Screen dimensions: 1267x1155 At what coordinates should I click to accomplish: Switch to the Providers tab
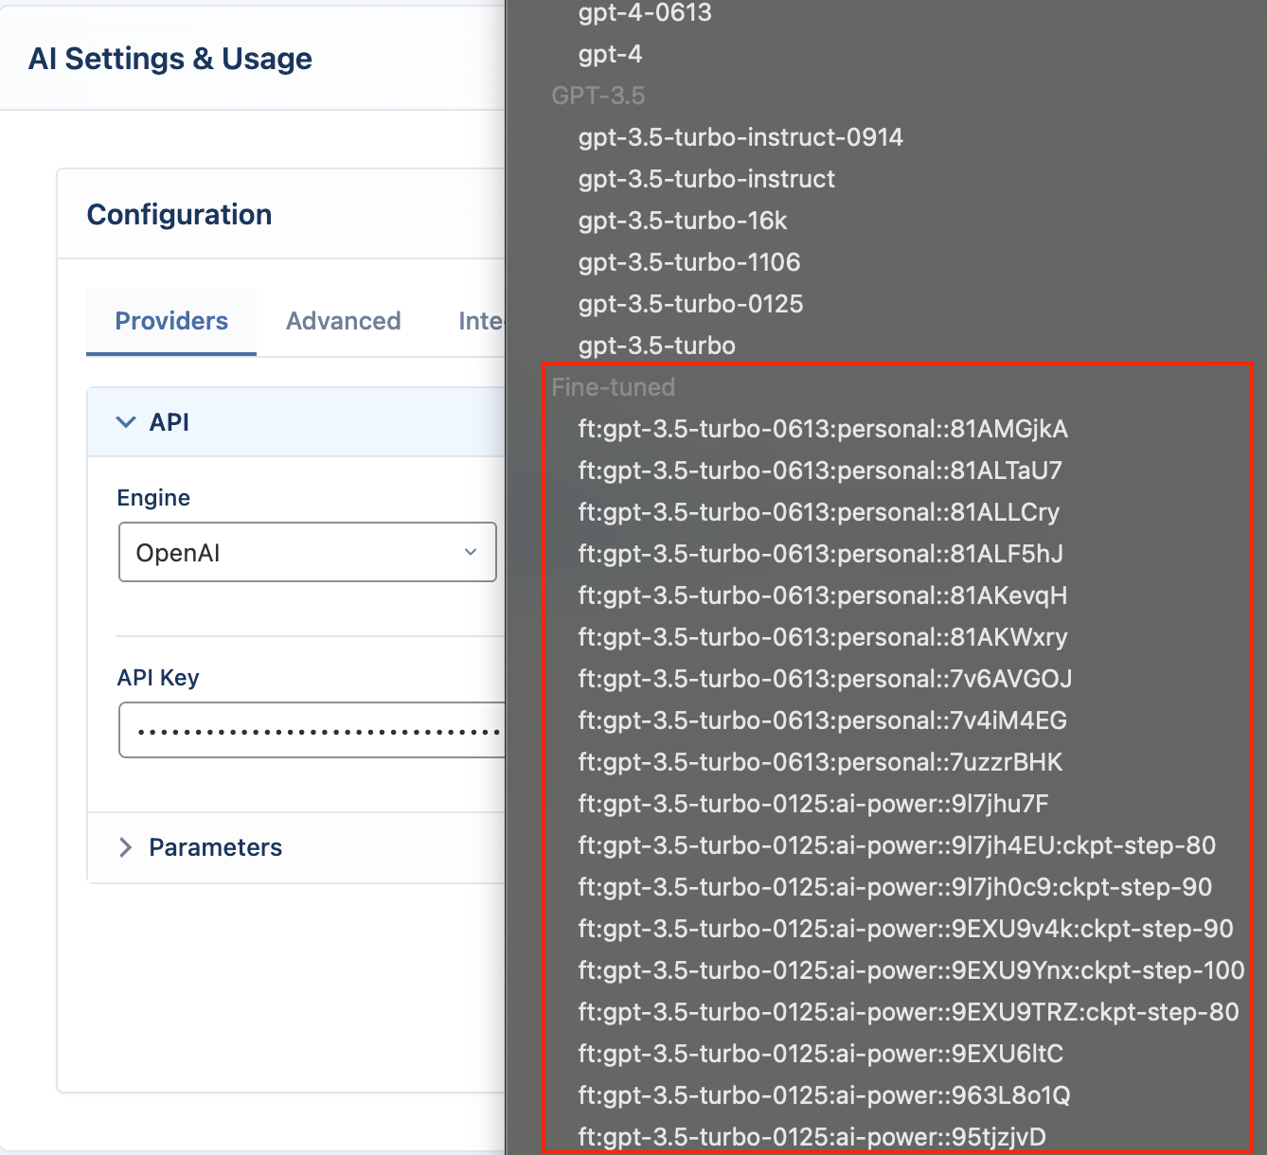[171, 321]
